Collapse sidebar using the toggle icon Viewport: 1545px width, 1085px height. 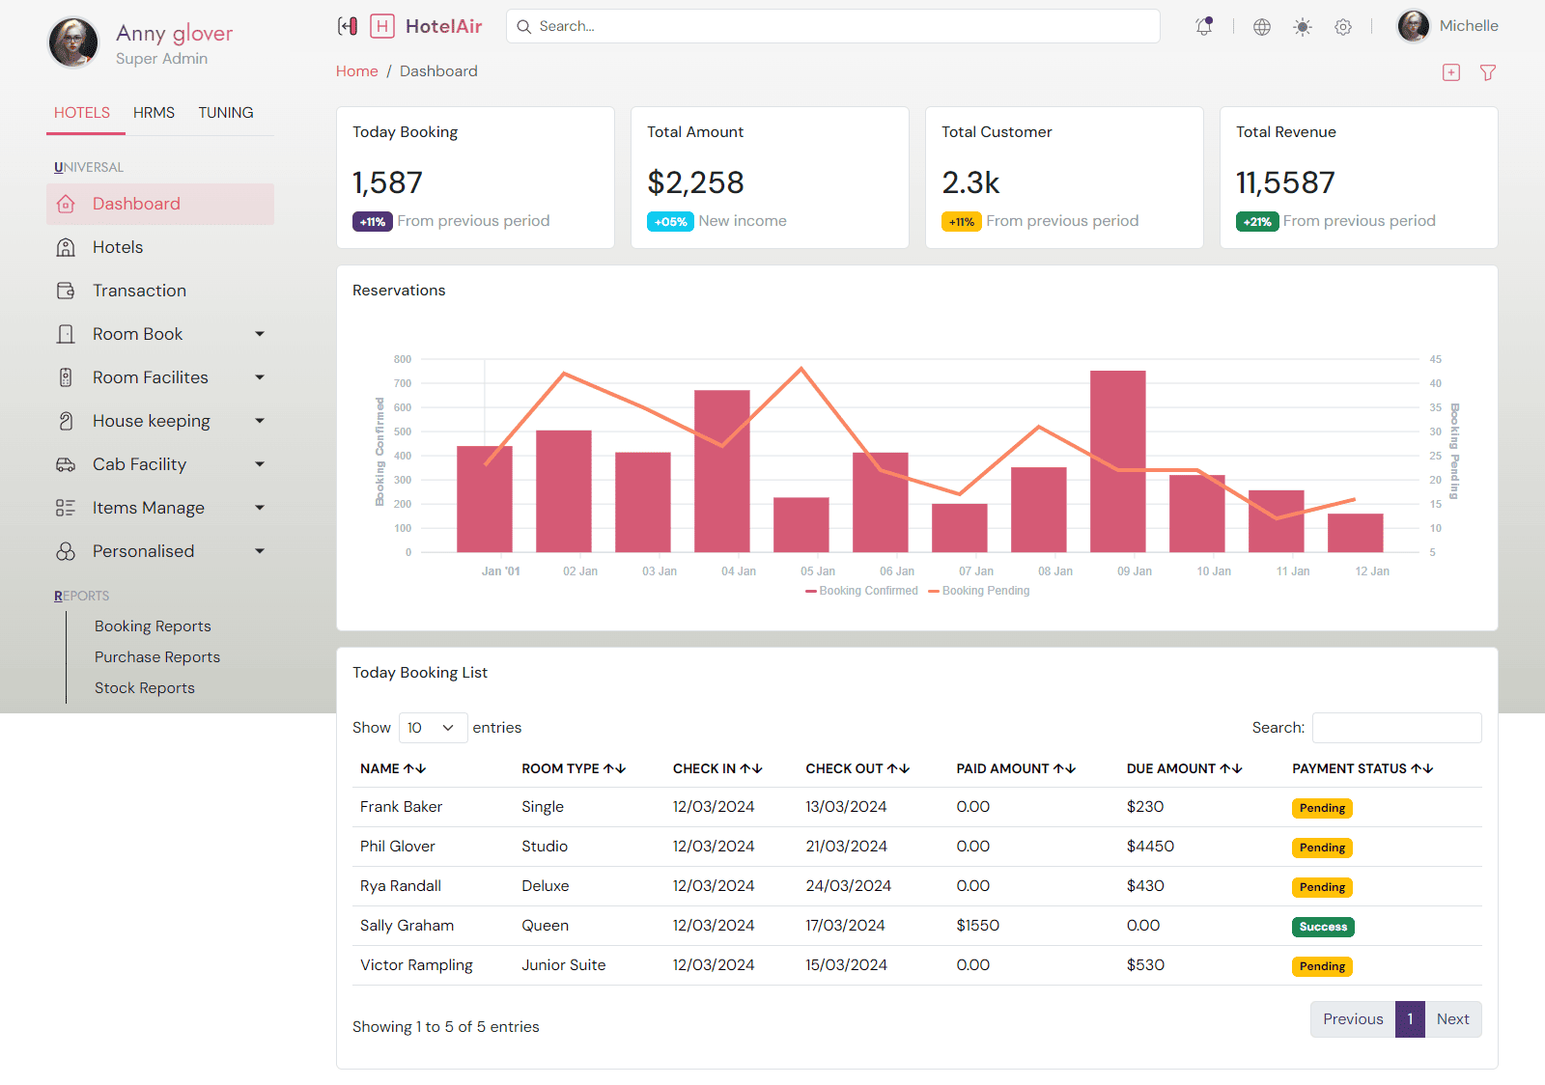coord(348,26)
